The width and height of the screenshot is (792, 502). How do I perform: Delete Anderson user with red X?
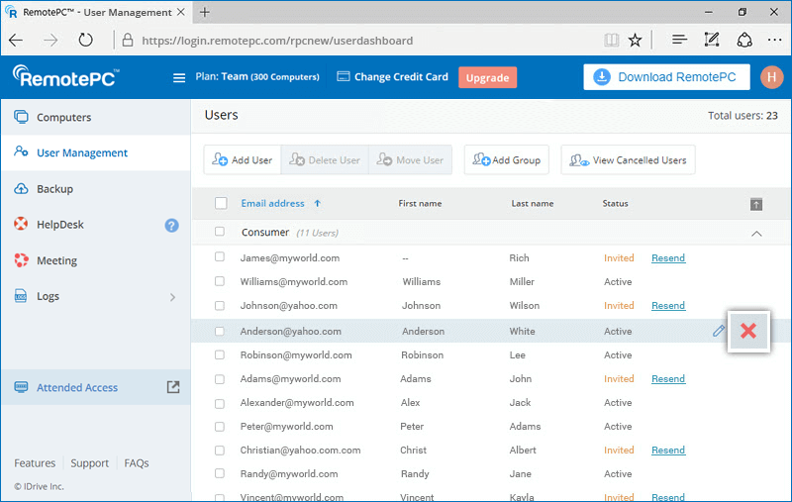(748, 331)
